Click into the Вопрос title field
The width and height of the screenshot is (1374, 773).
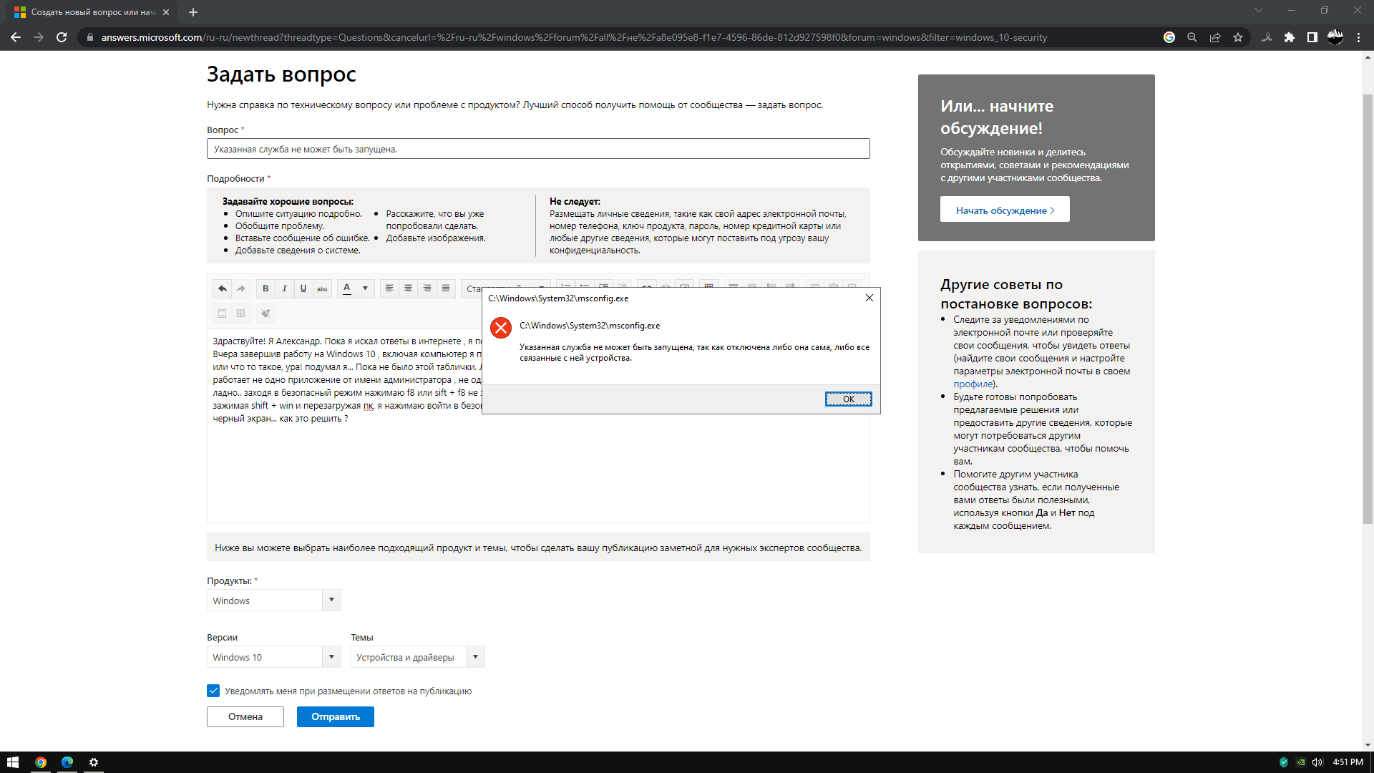(x=538, y=149)
